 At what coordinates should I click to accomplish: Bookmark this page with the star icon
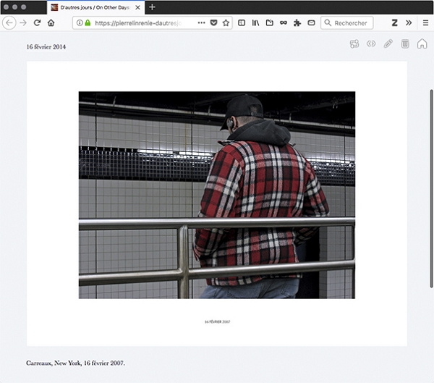pyautogui.click(x=226, y=23)
